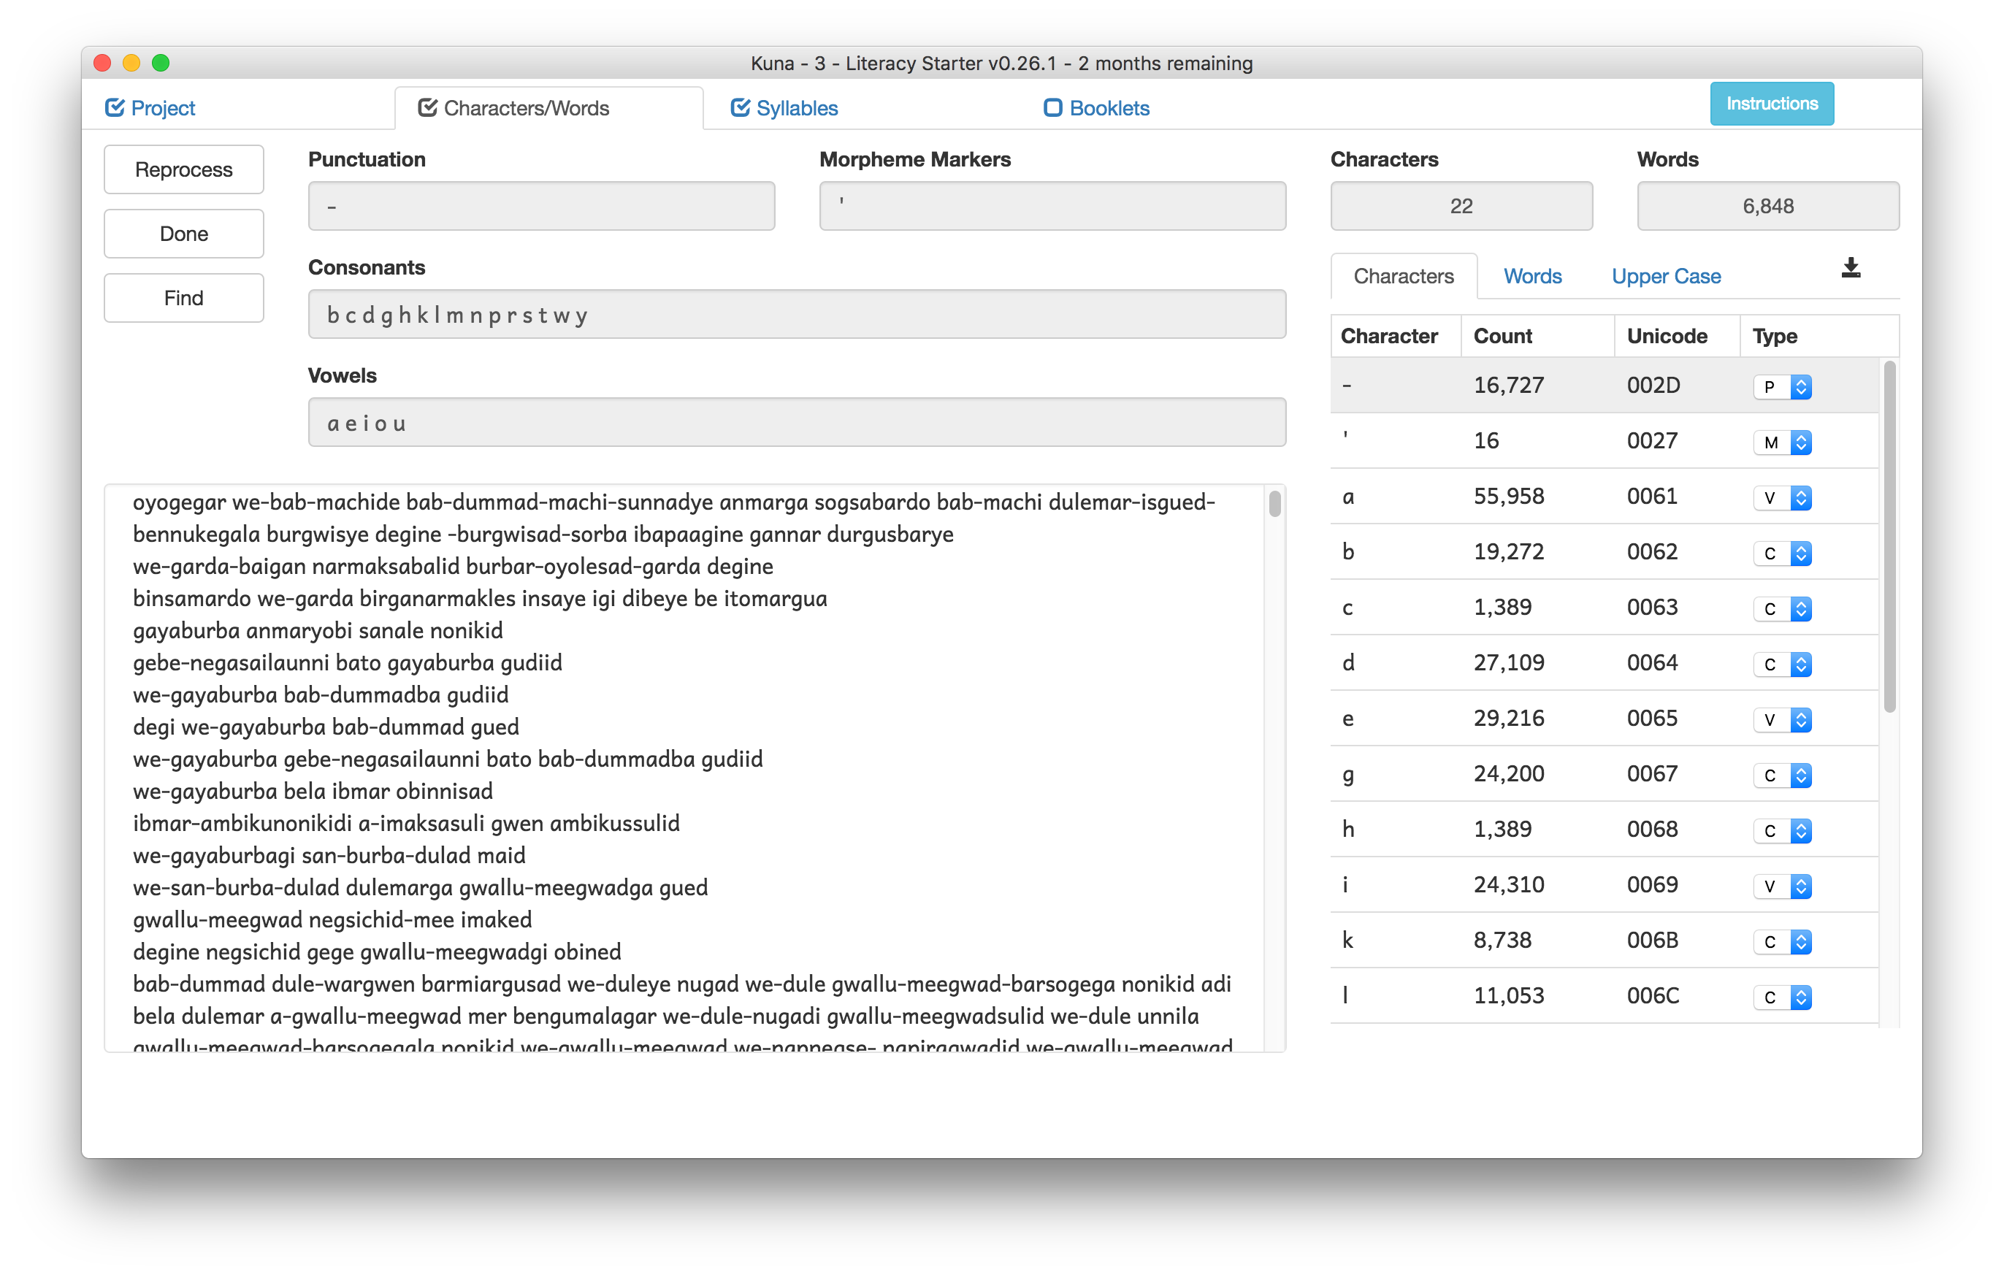Switch to the Syllables tab
Image resolution: width=2004 pixels, height=1275 pixels.
click(784, 108)
